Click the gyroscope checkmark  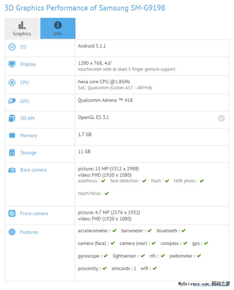106,256
